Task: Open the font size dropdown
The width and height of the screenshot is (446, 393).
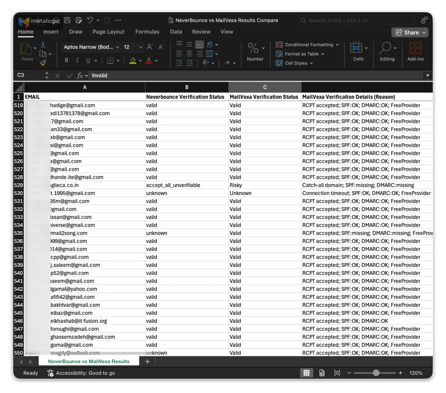Action: pos(141,47)
